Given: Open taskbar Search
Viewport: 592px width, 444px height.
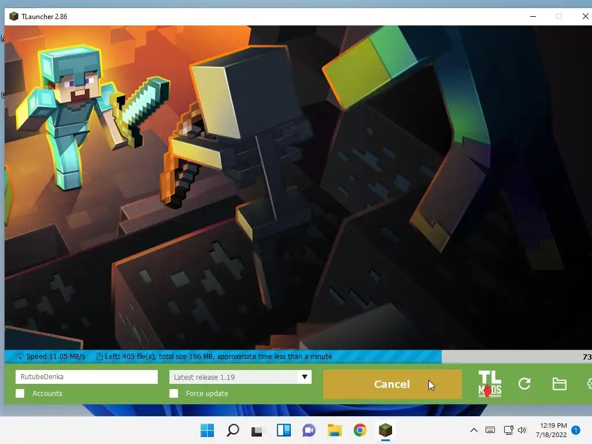Looking at the screenshot, I should pyautogui.click(x=232, y=430).
